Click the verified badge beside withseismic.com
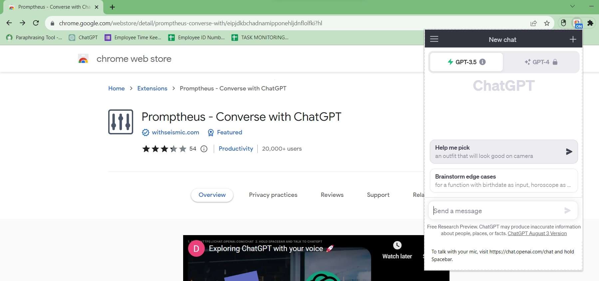 (146, 132)
